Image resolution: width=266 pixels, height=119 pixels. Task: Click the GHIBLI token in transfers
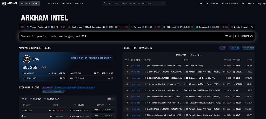[x=238, y=72]
